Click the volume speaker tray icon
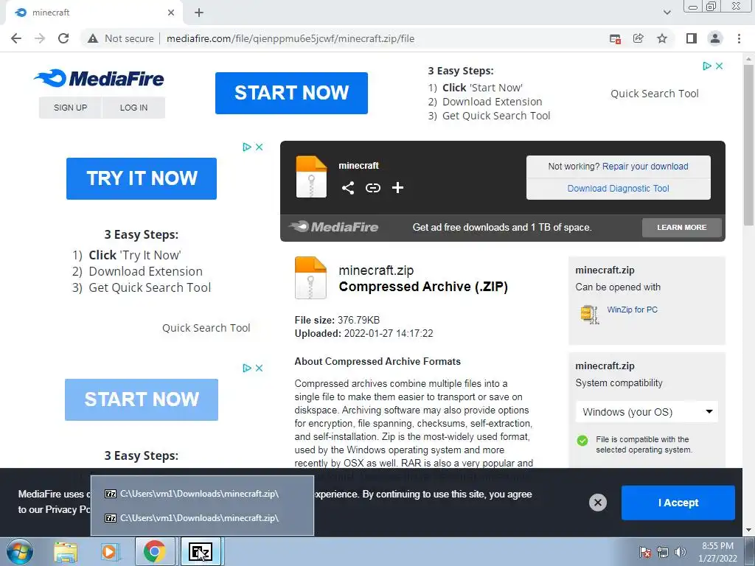This screenshot has width=755, height=566. point(680,552)
